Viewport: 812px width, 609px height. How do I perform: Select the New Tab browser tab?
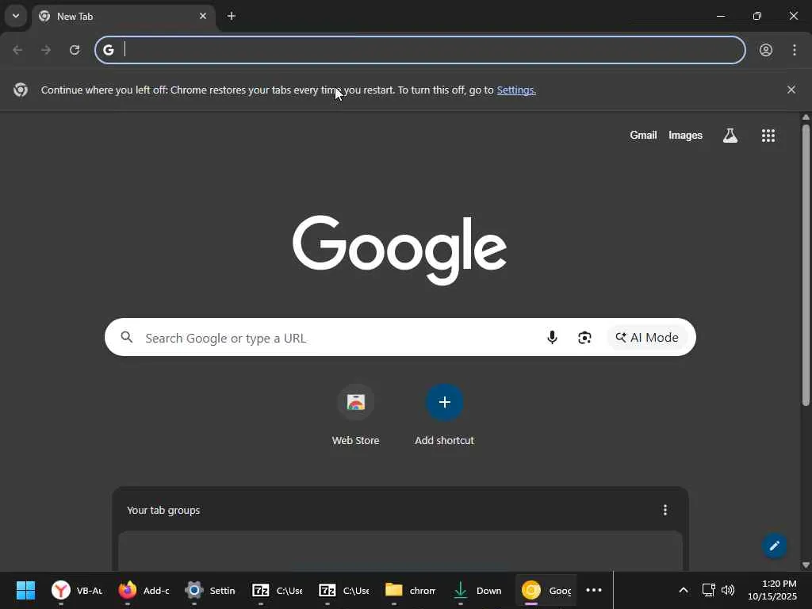(124, 16)
